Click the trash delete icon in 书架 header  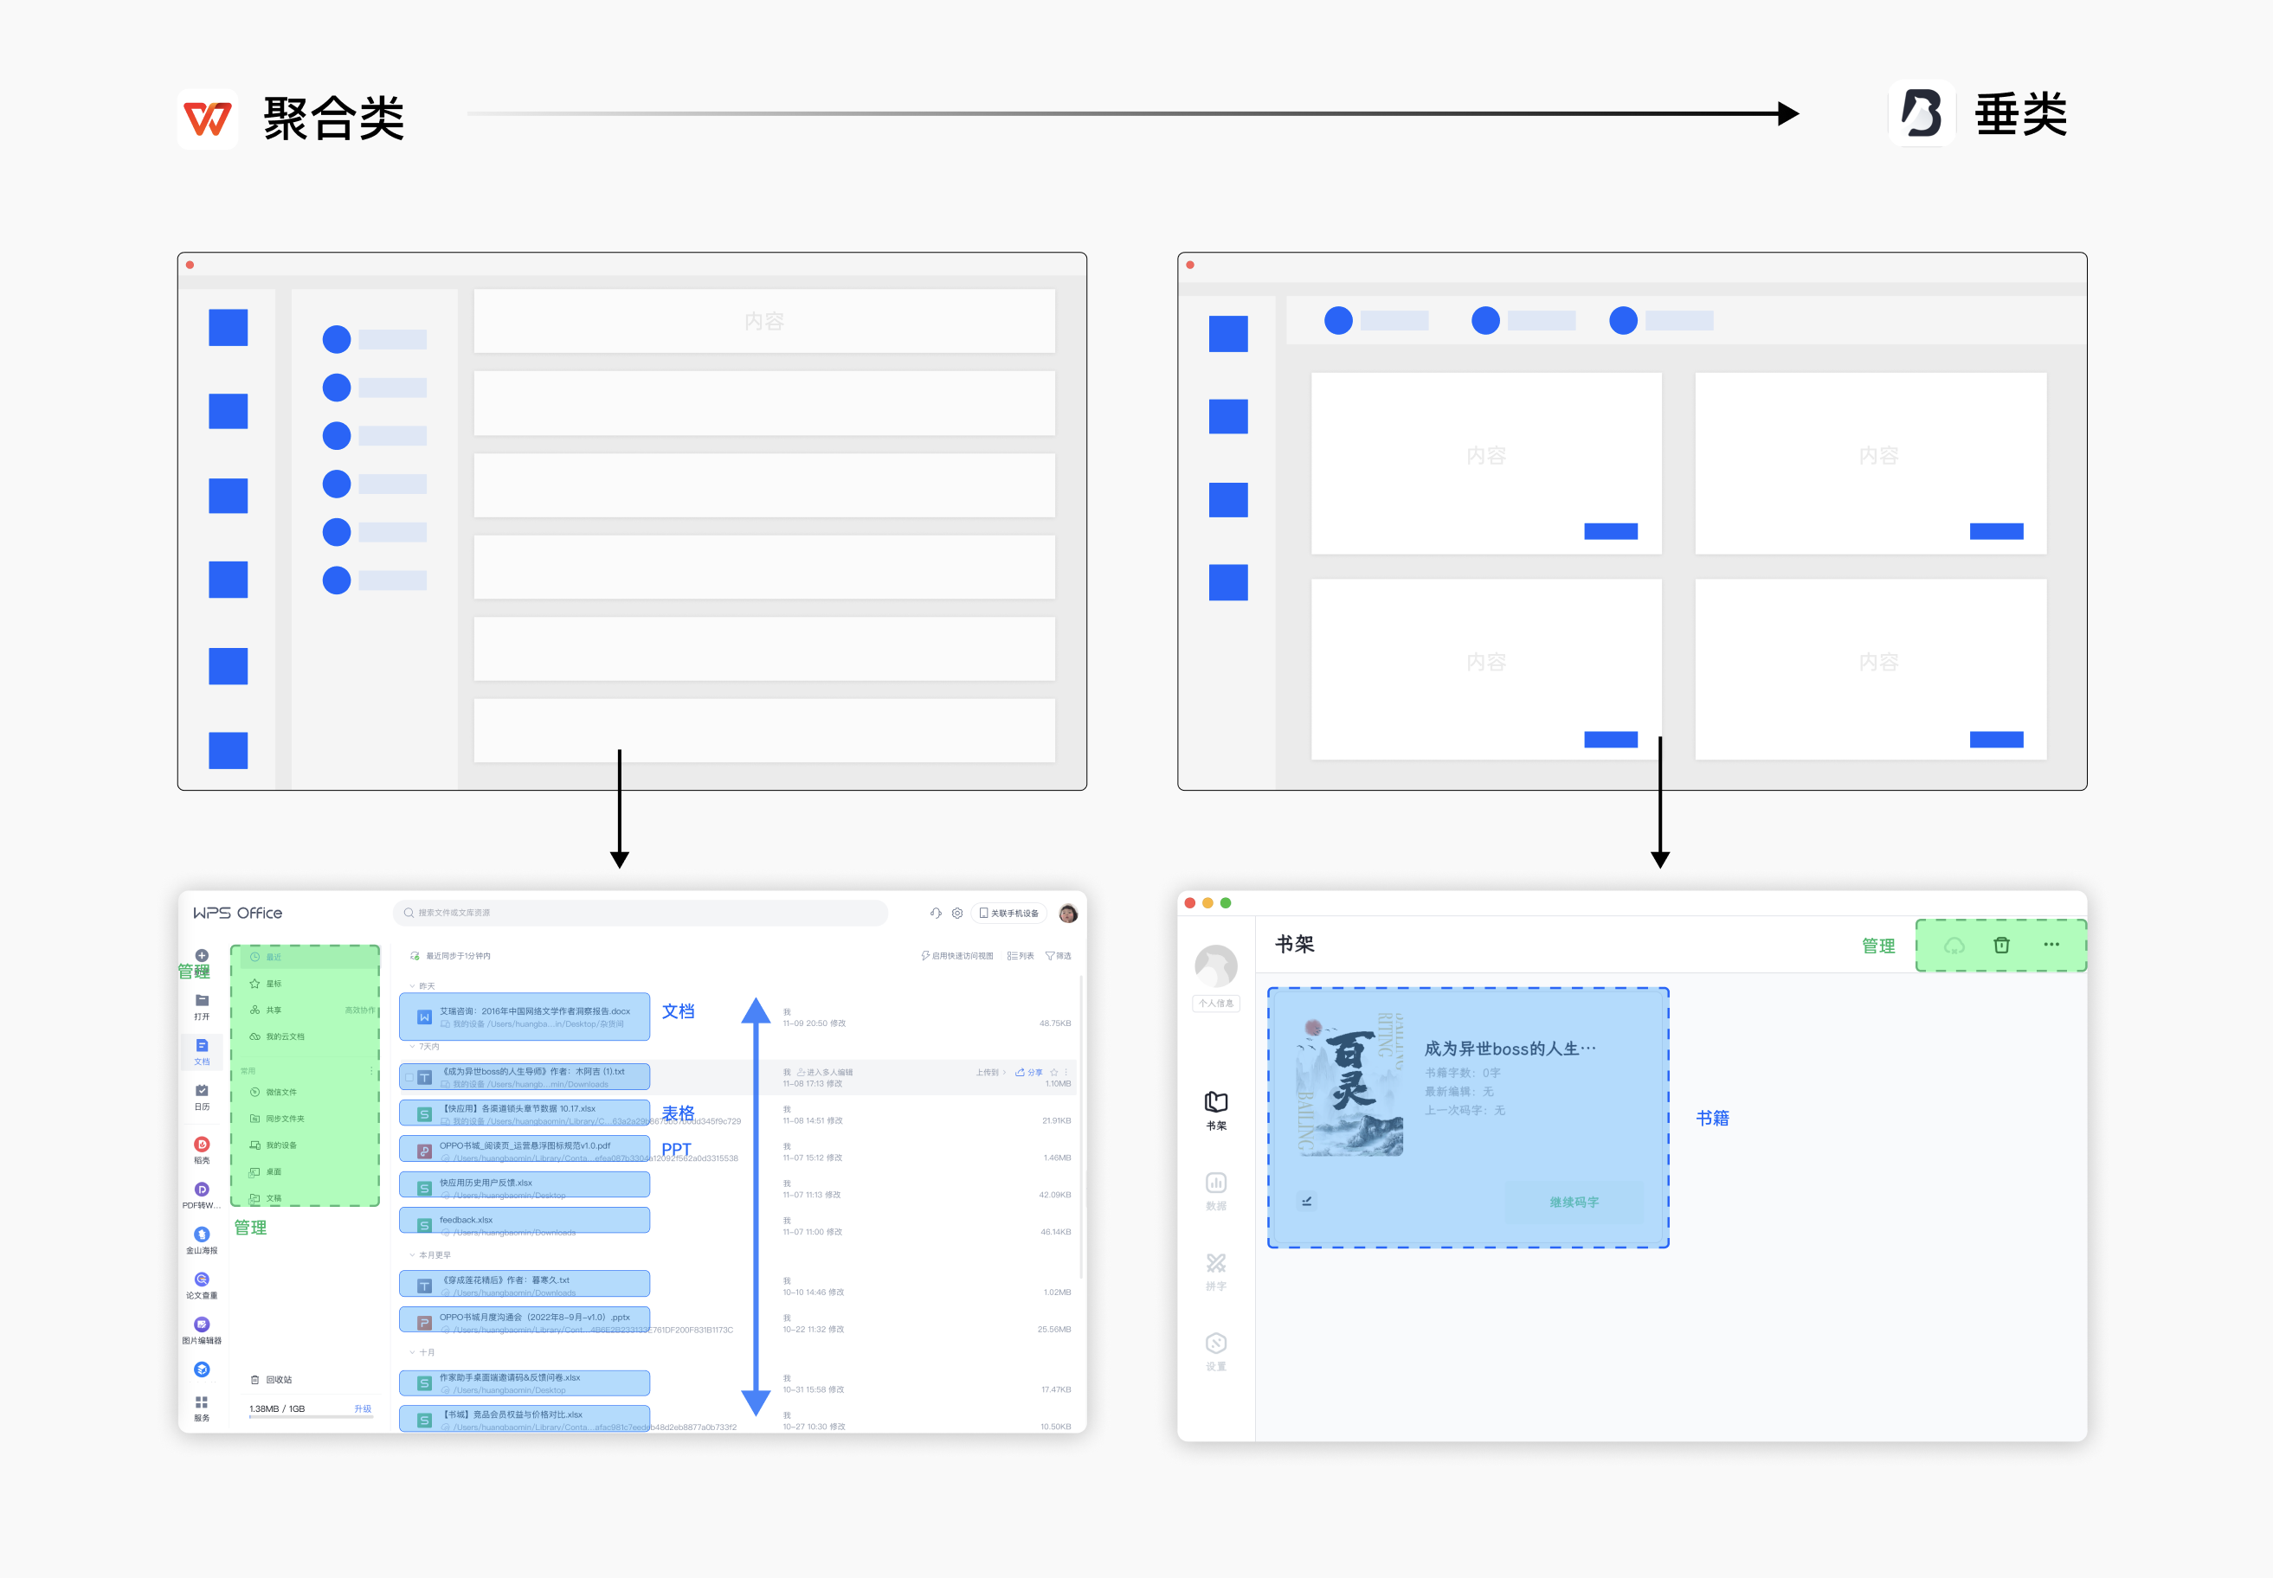[x=2001, y=946]
